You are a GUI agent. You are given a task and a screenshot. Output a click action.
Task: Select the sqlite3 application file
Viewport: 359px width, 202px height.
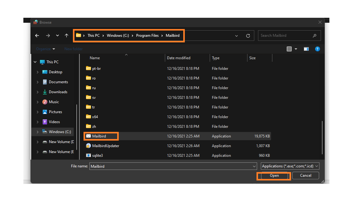pos(98,155)
